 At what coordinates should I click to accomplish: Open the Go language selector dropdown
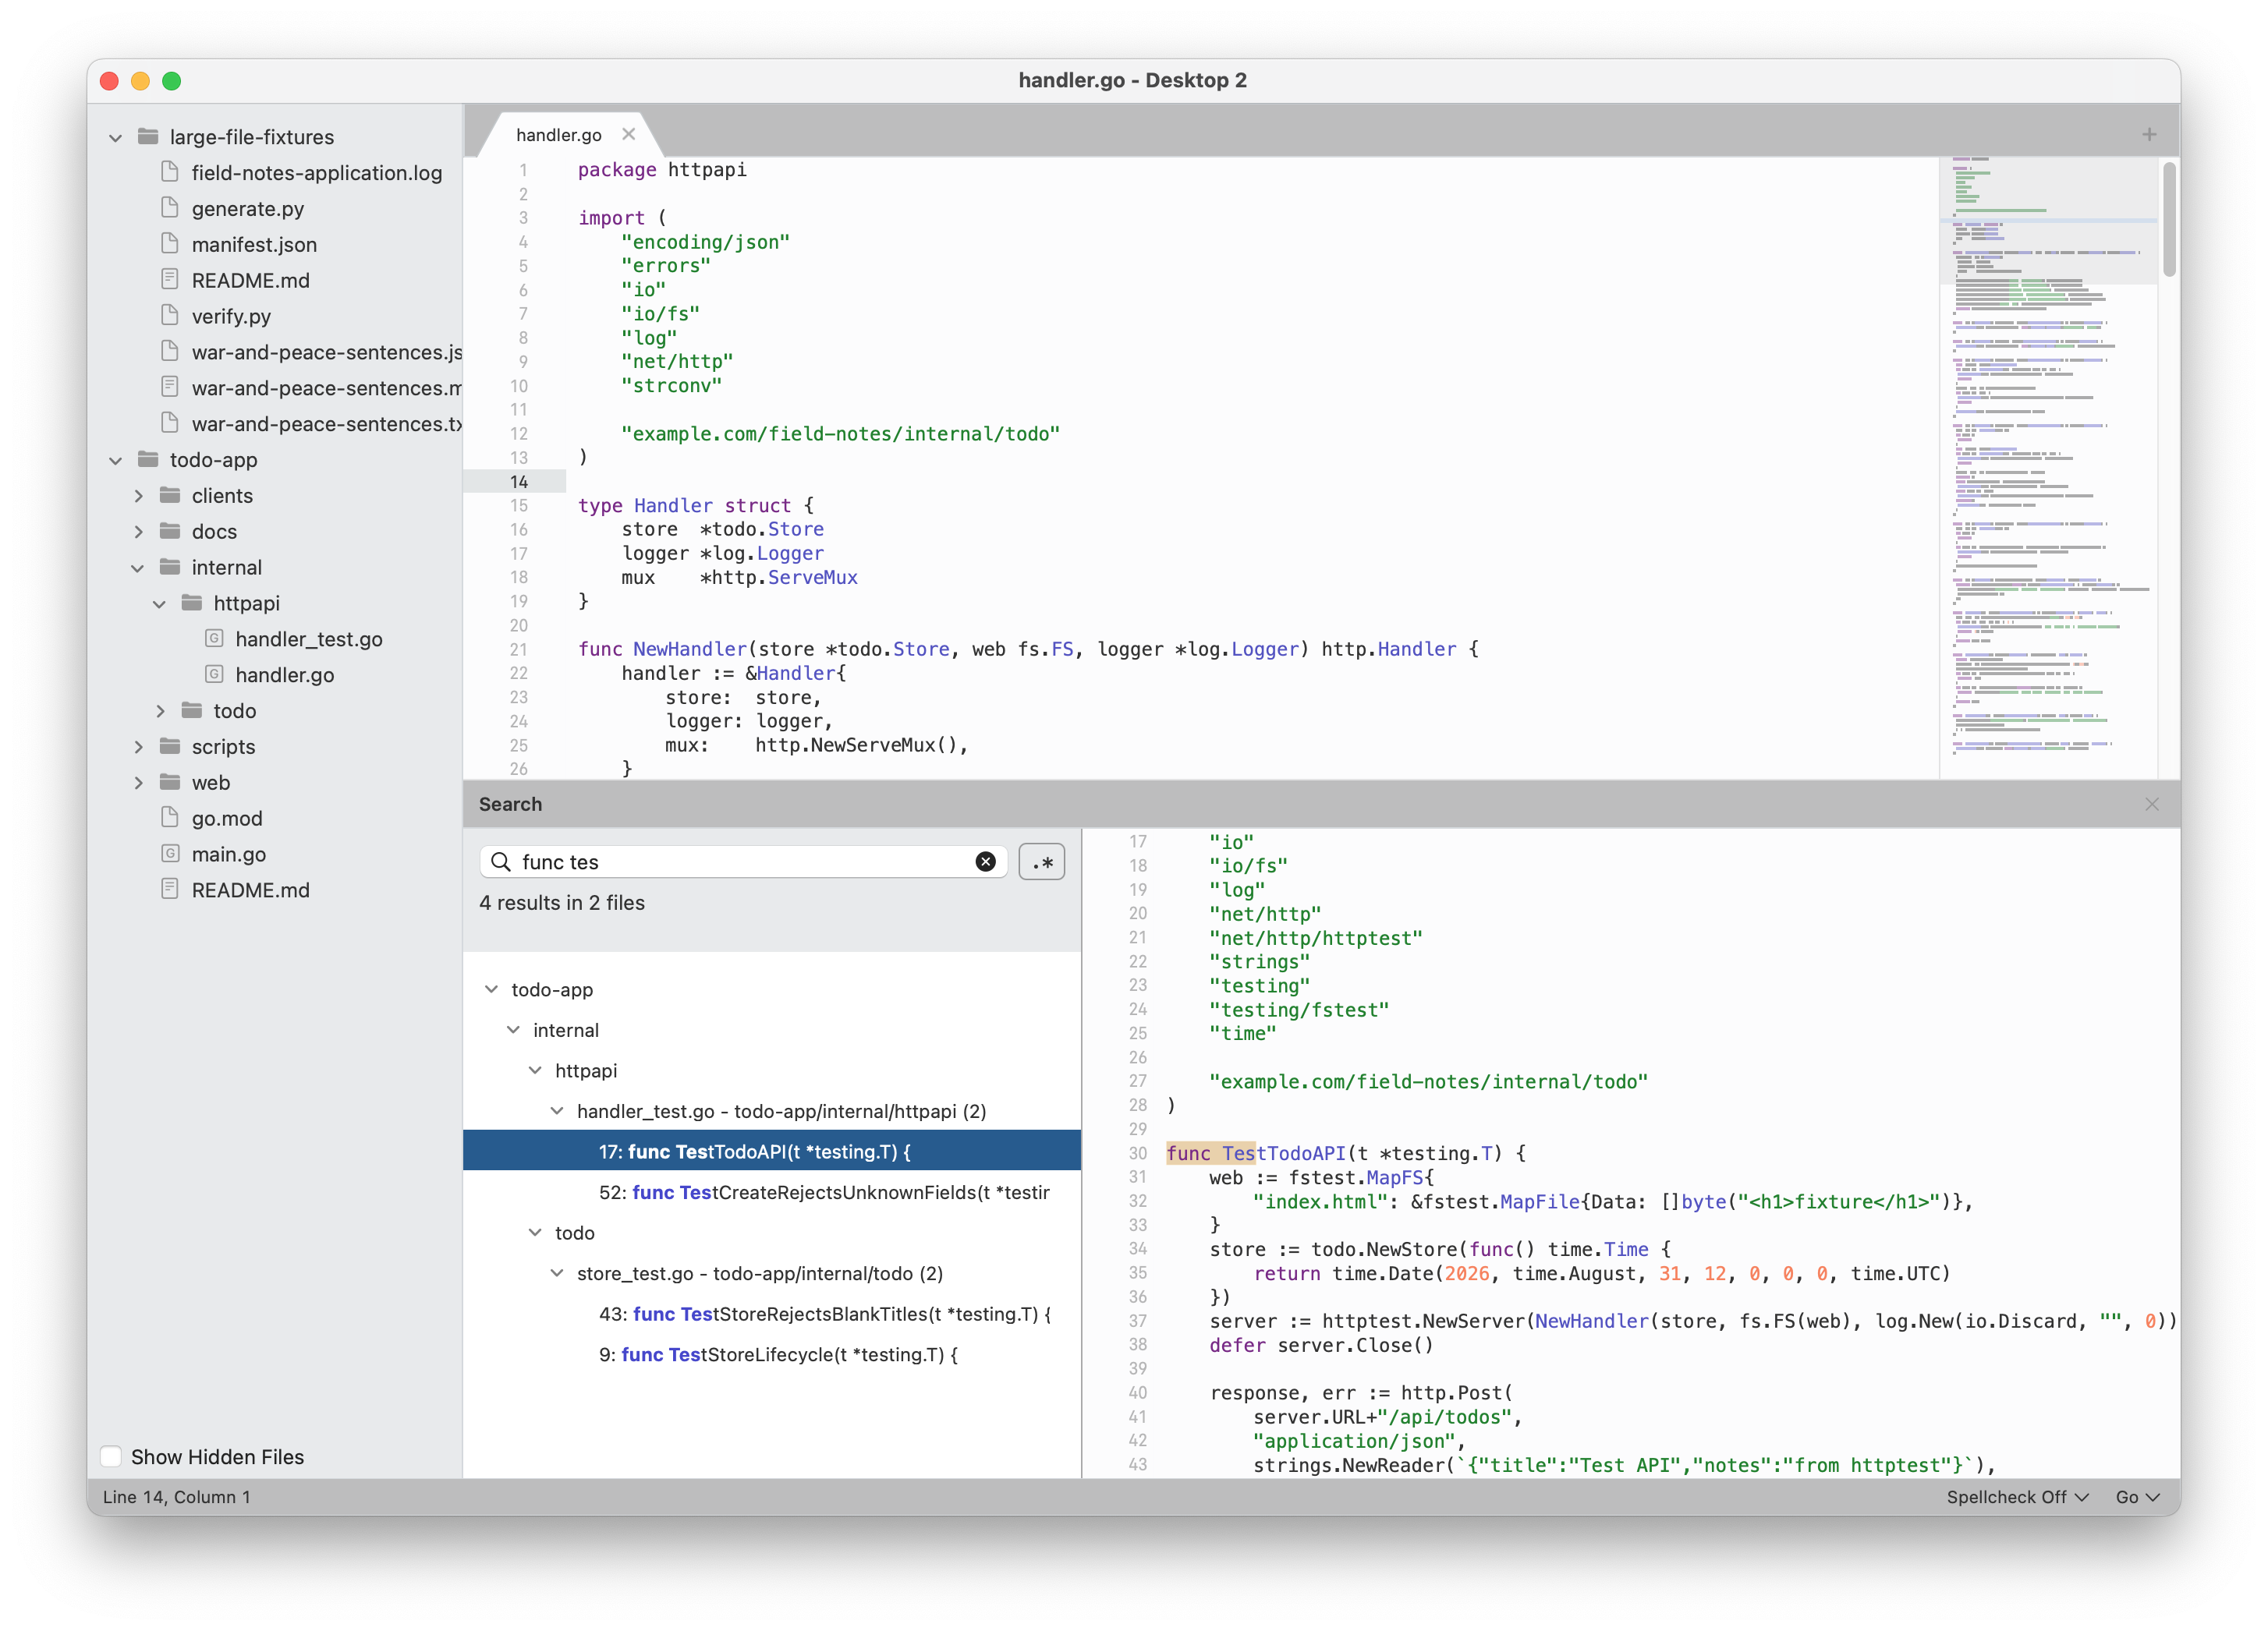[2137, 1497]
